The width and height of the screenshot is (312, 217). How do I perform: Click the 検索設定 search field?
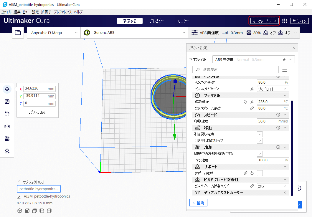(235, 70)
